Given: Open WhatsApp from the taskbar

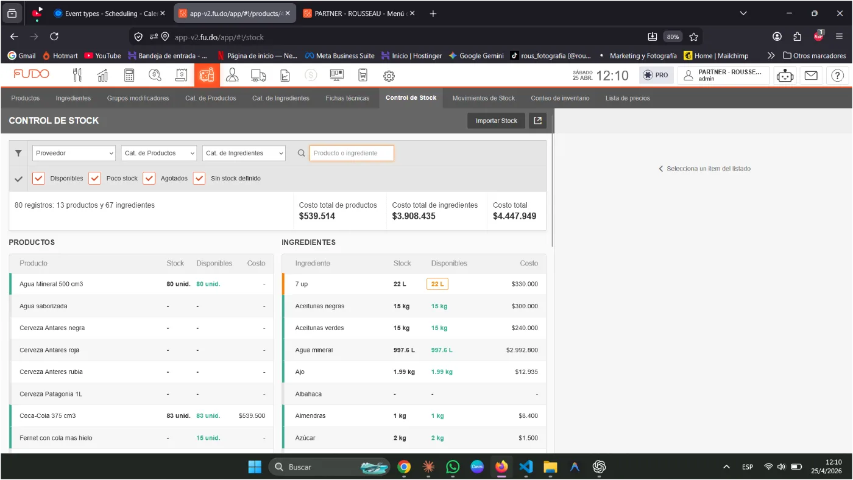Looking at the screenshot, I should (x=453, y=467).
